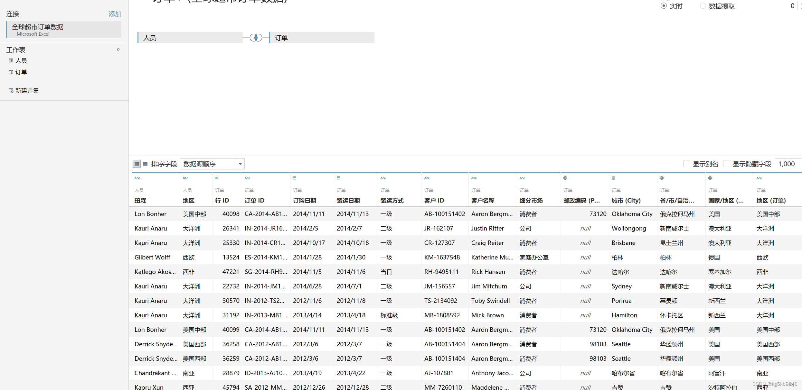The image size is (802, 390).
Task: Click the customer ID cell KM-1637548
Action: 442,257
